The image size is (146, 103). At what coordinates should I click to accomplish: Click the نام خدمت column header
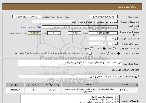(88, 85)
